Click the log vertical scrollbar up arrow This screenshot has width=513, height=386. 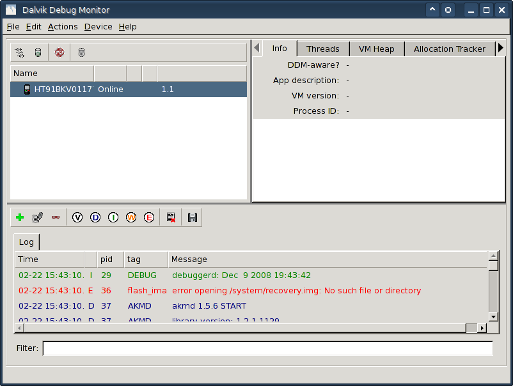pos(493,256)
